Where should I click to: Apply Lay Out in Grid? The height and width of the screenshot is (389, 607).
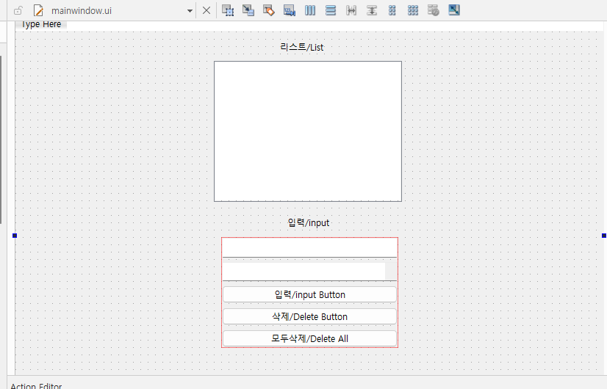pyautogui.click(x=413, y=10)
